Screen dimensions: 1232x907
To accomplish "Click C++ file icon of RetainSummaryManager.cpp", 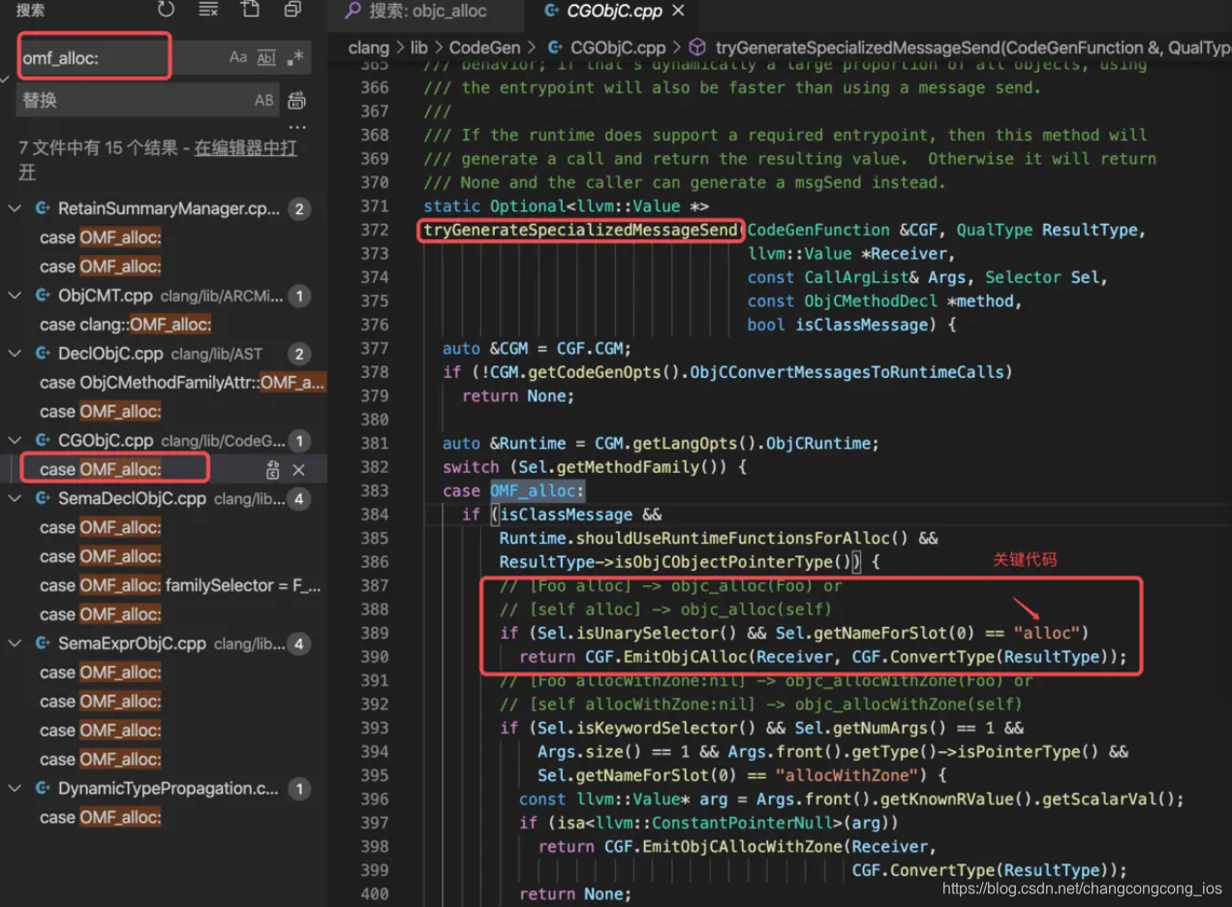I will (x=43, y=208).
